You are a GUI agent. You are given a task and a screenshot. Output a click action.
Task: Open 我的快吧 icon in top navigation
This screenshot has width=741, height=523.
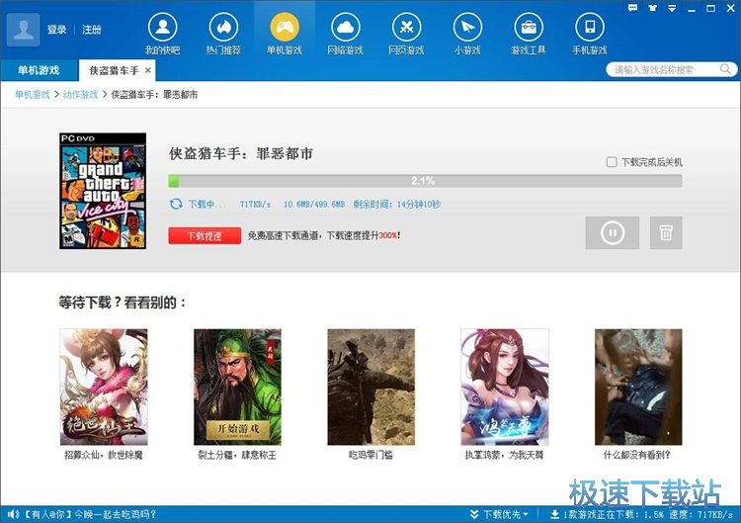[163, 27]
